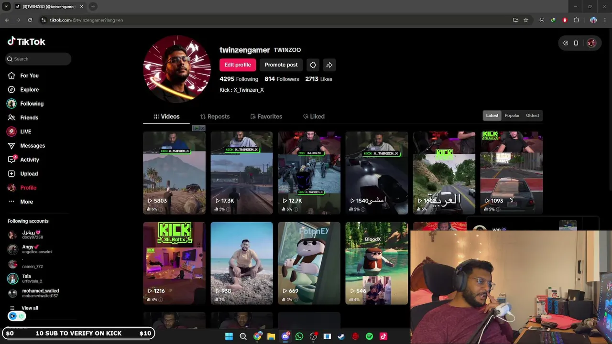This screenshot has height=344, width=612.
Task: Open the Friends sidebar icon
Action: point(11,118)
